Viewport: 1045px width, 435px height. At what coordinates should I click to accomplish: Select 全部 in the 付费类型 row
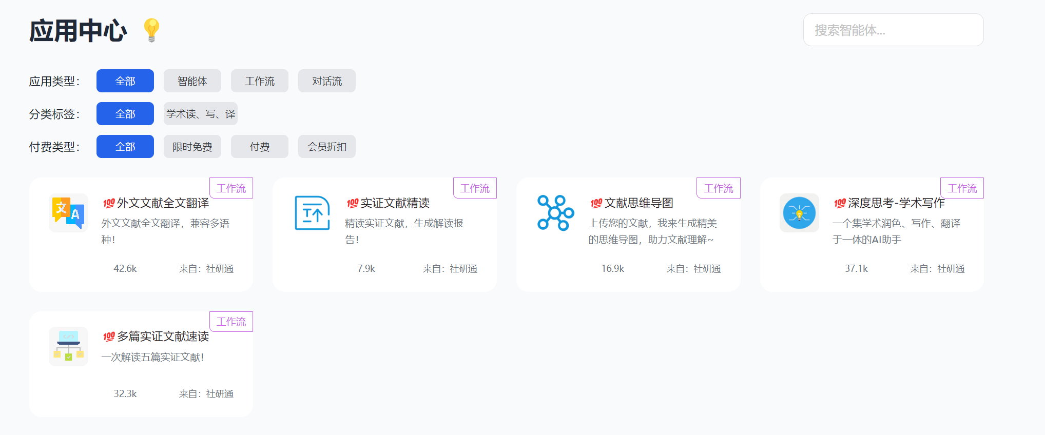point(125,147)
